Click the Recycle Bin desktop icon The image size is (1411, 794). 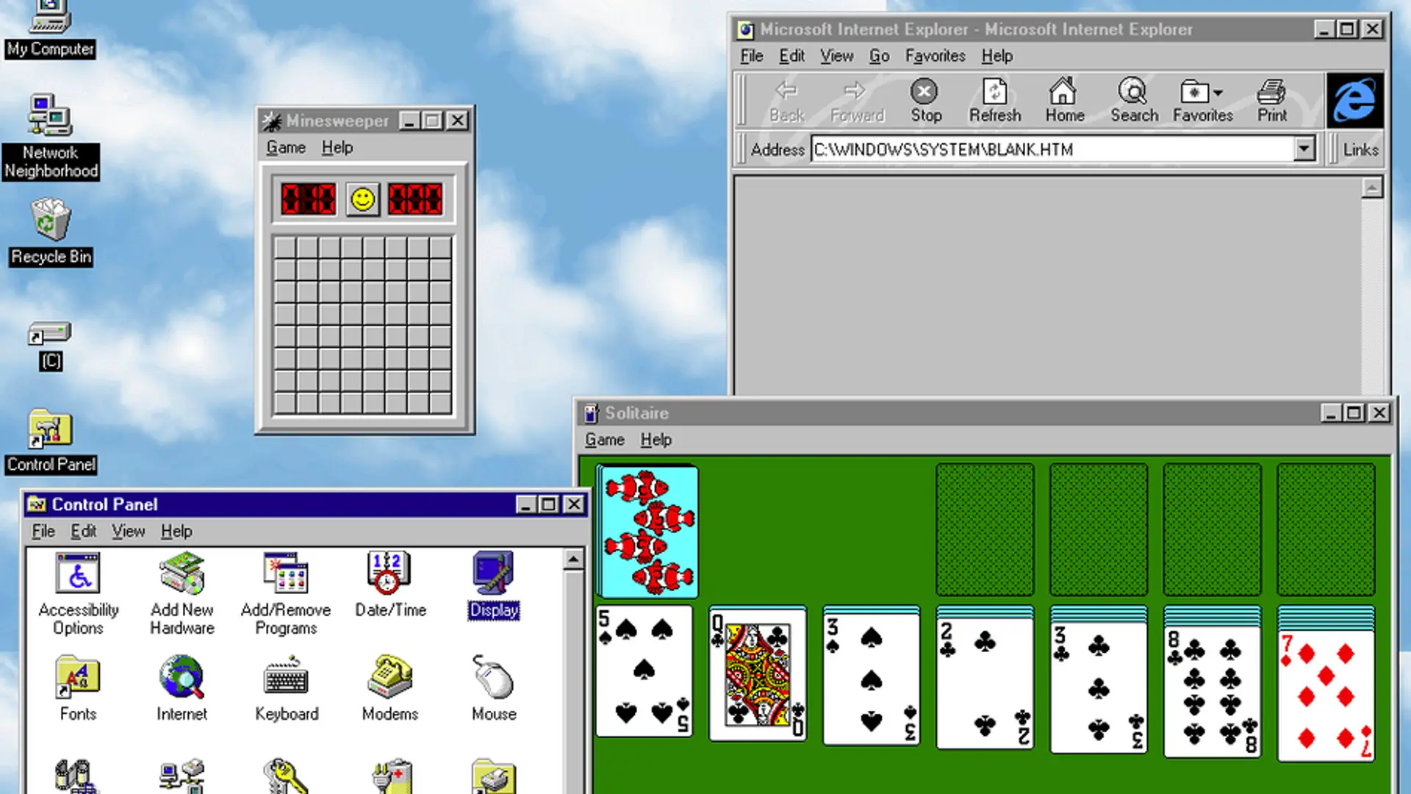pyautogui.click(x=51, y=222)
